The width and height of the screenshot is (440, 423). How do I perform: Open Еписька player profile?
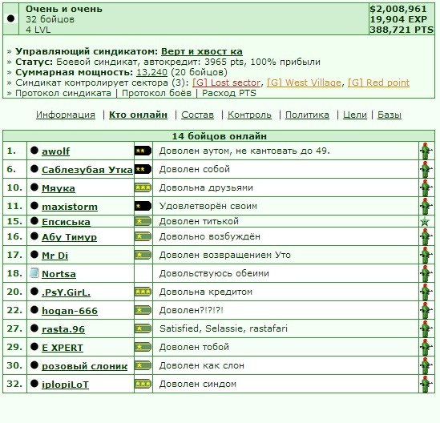pyautogui.click(x=66, y=222)
